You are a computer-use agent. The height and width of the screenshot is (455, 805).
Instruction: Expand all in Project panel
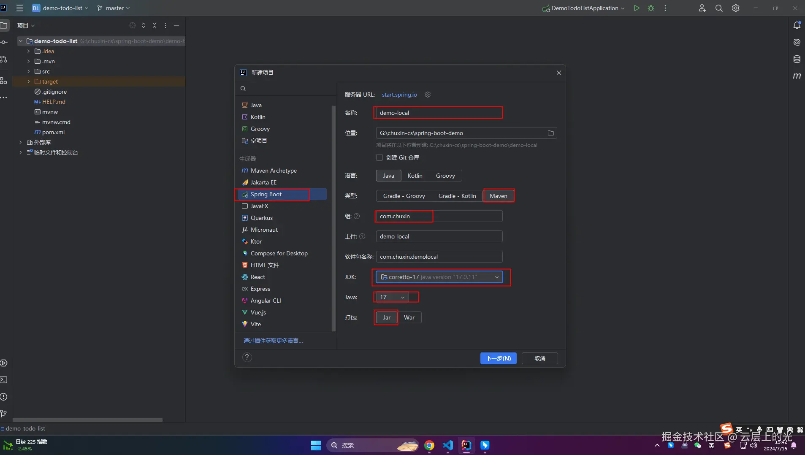[144, 25]
